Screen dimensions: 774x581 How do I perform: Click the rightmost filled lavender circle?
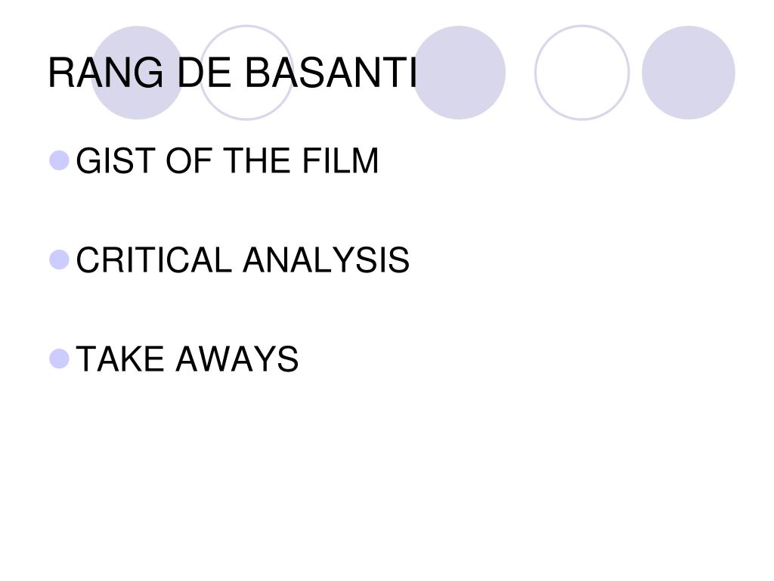pos(688,73)
